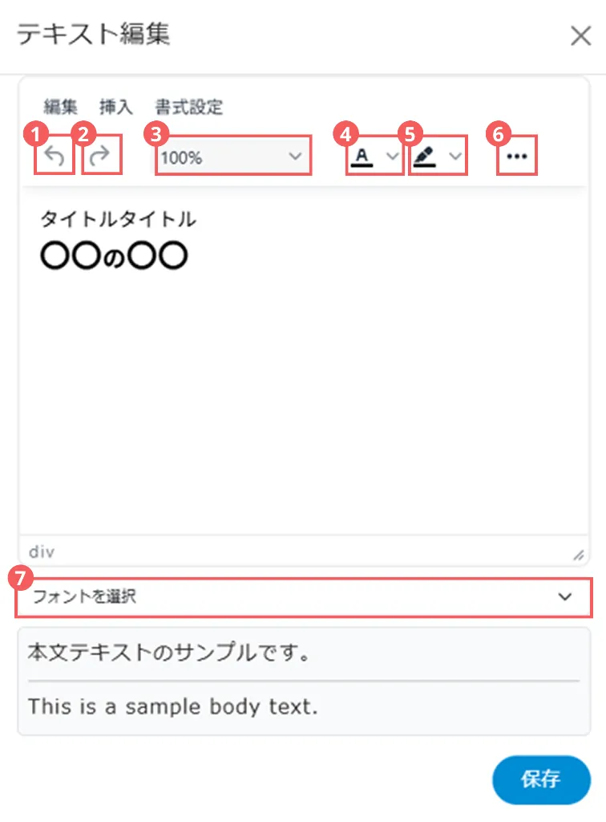This screenshot has height=822, width=606.
Task: Expand the highlight color picker arrow
Action: 454,157
